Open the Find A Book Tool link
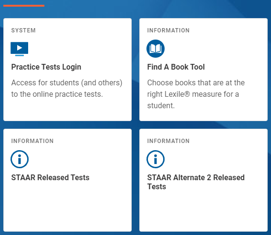Screen dimensions: 271x235 pos(176,67)
